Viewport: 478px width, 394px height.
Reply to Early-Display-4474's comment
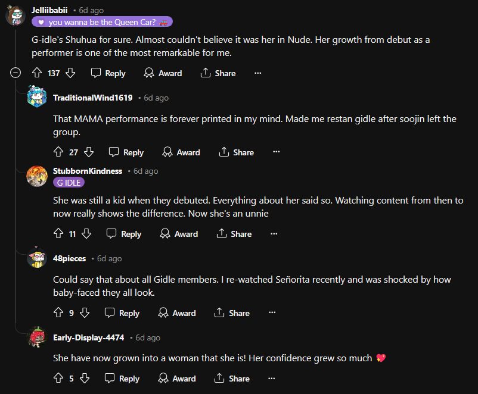[122, 379]
